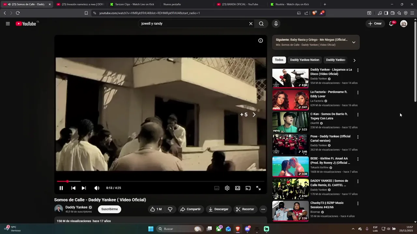Open Brave Leo AI icon

click(x=399, y=13)
